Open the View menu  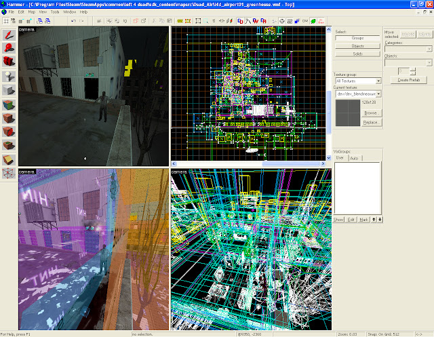(43, 12)
